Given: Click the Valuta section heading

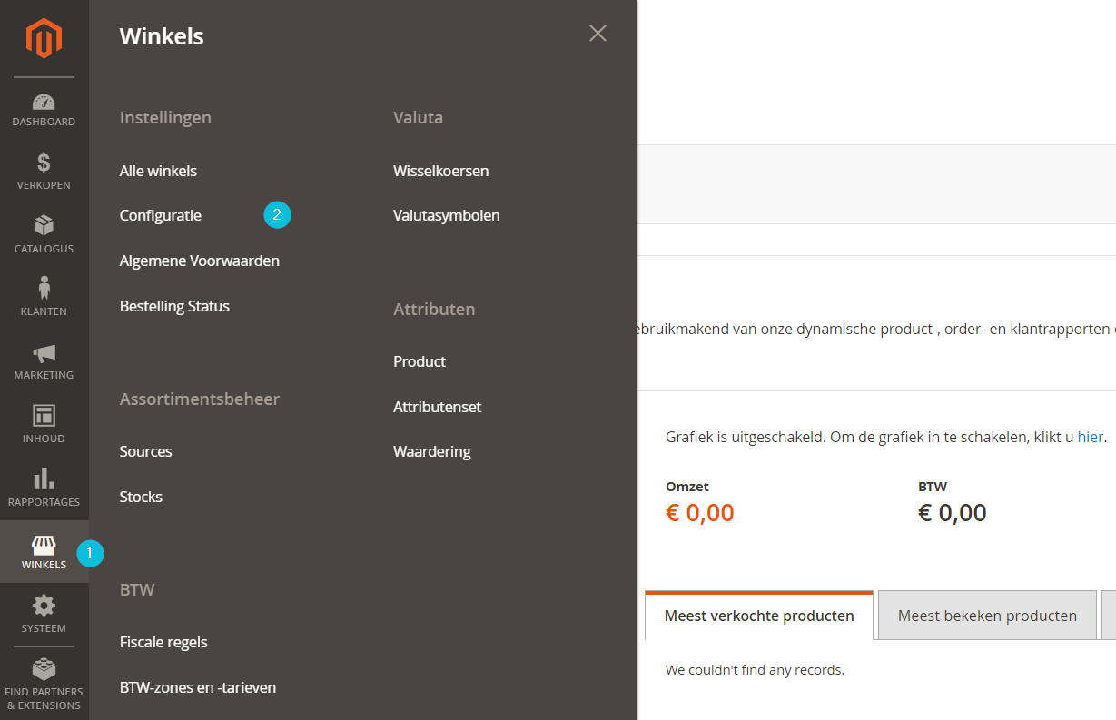Looking at the screenshot, I should coord(418,118).
